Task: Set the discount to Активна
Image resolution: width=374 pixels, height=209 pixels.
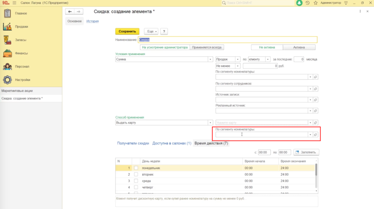Action: tap(299, 47)
